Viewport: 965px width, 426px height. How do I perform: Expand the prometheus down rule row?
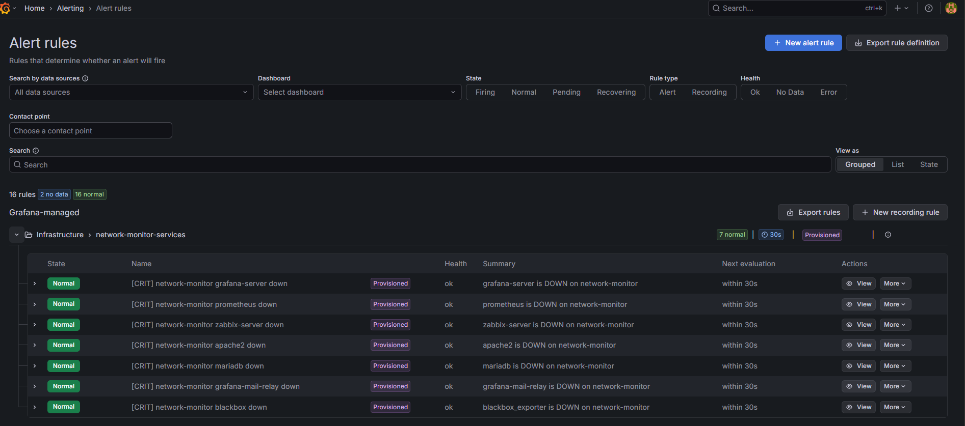(35, 304)
